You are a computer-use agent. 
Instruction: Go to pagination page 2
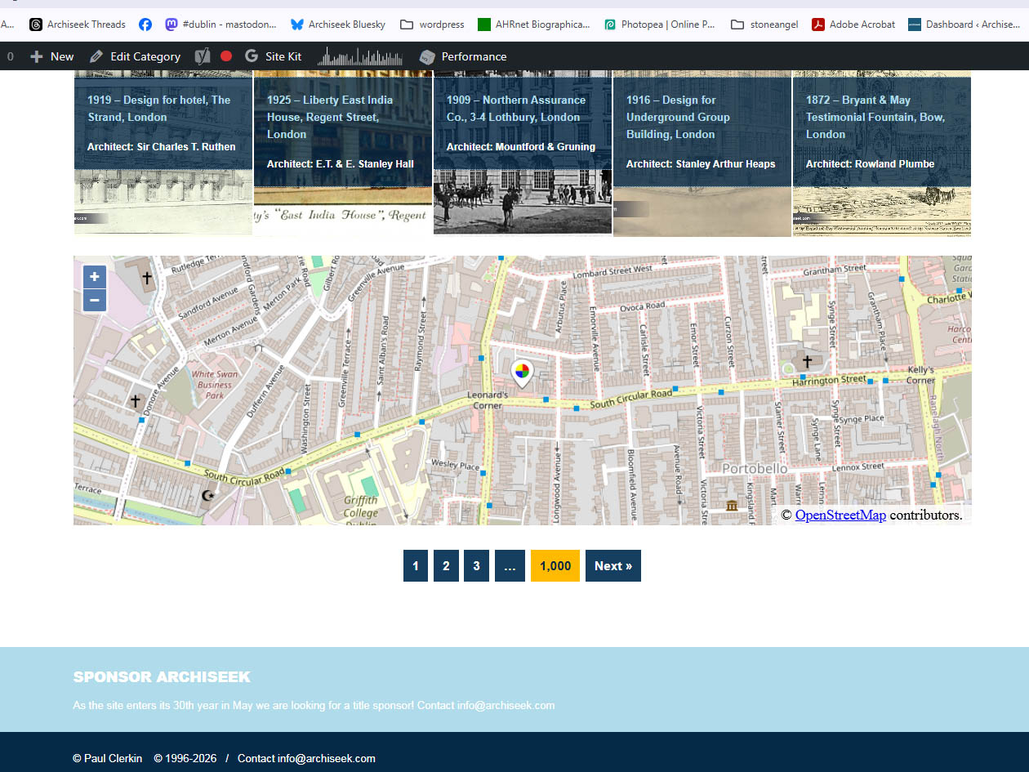point(446,566)
